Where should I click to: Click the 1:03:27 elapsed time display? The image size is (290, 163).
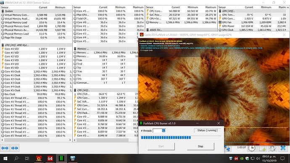pyautogui.click(x=242, y=147)
